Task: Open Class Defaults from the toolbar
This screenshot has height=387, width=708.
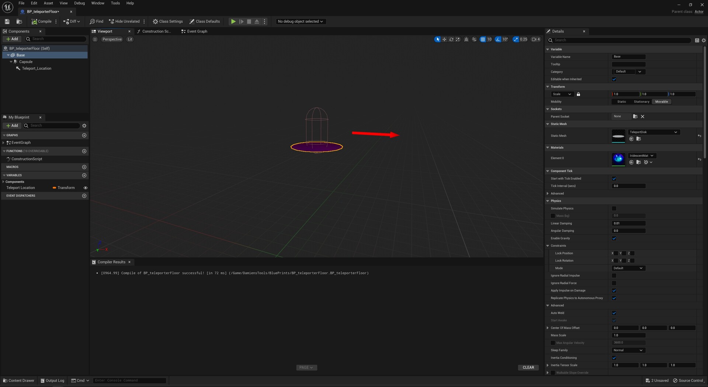Action: point(205,21)
